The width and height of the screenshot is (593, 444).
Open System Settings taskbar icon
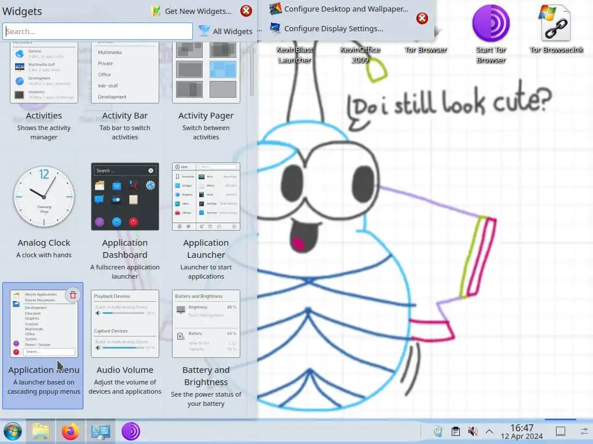click(101, 431)
